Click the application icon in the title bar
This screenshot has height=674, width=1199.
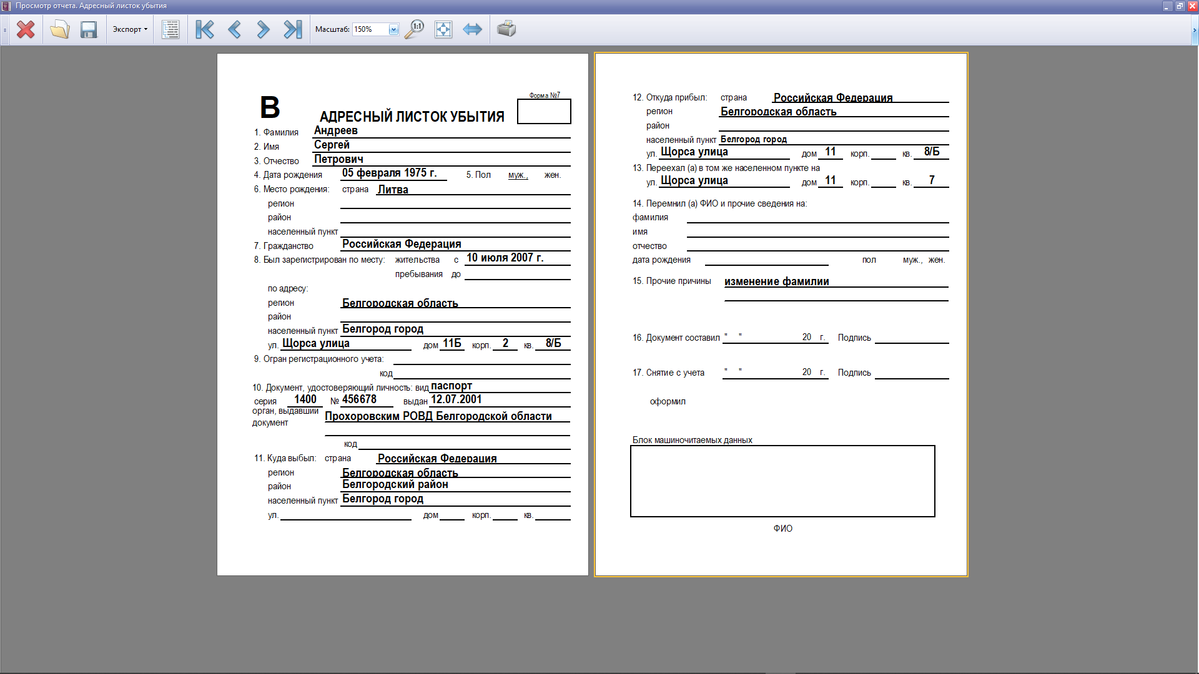(x=6, y=6)
